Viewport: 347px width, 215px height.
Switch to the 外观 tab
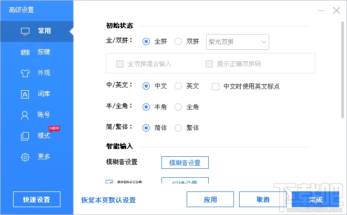(x=37, y=73)
